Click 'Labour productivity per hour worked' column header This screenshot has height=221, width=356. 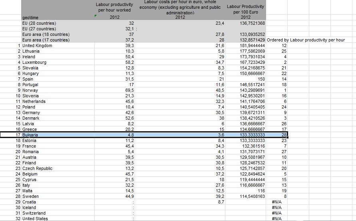coord(114,7)
